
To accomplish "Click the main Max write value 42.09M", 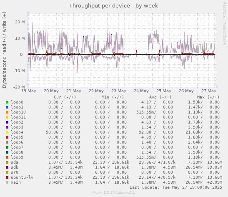I will (x=215, y=182).
